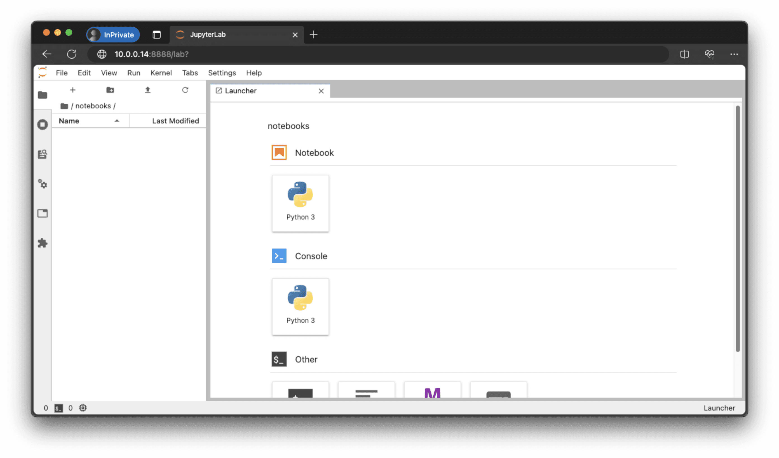Open Running Terminals and Kernels panel
Screen dimensions: 779x458
click(x=43, y=125)
